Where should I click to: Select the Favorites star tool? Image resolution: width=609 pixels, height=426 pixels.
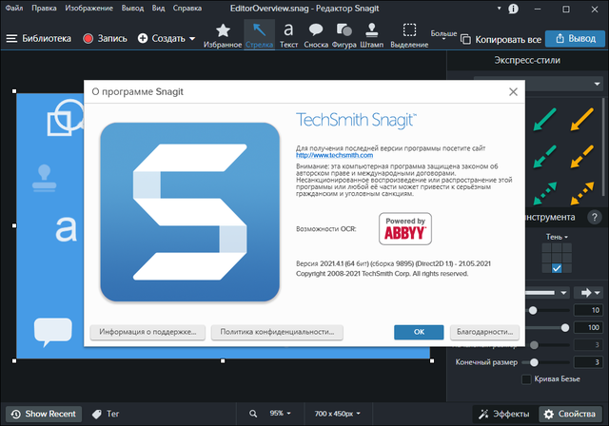point(223,35)
